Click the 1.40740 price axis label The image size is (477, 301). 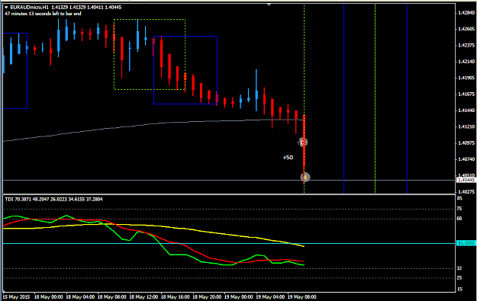click(x=466, y=159)
